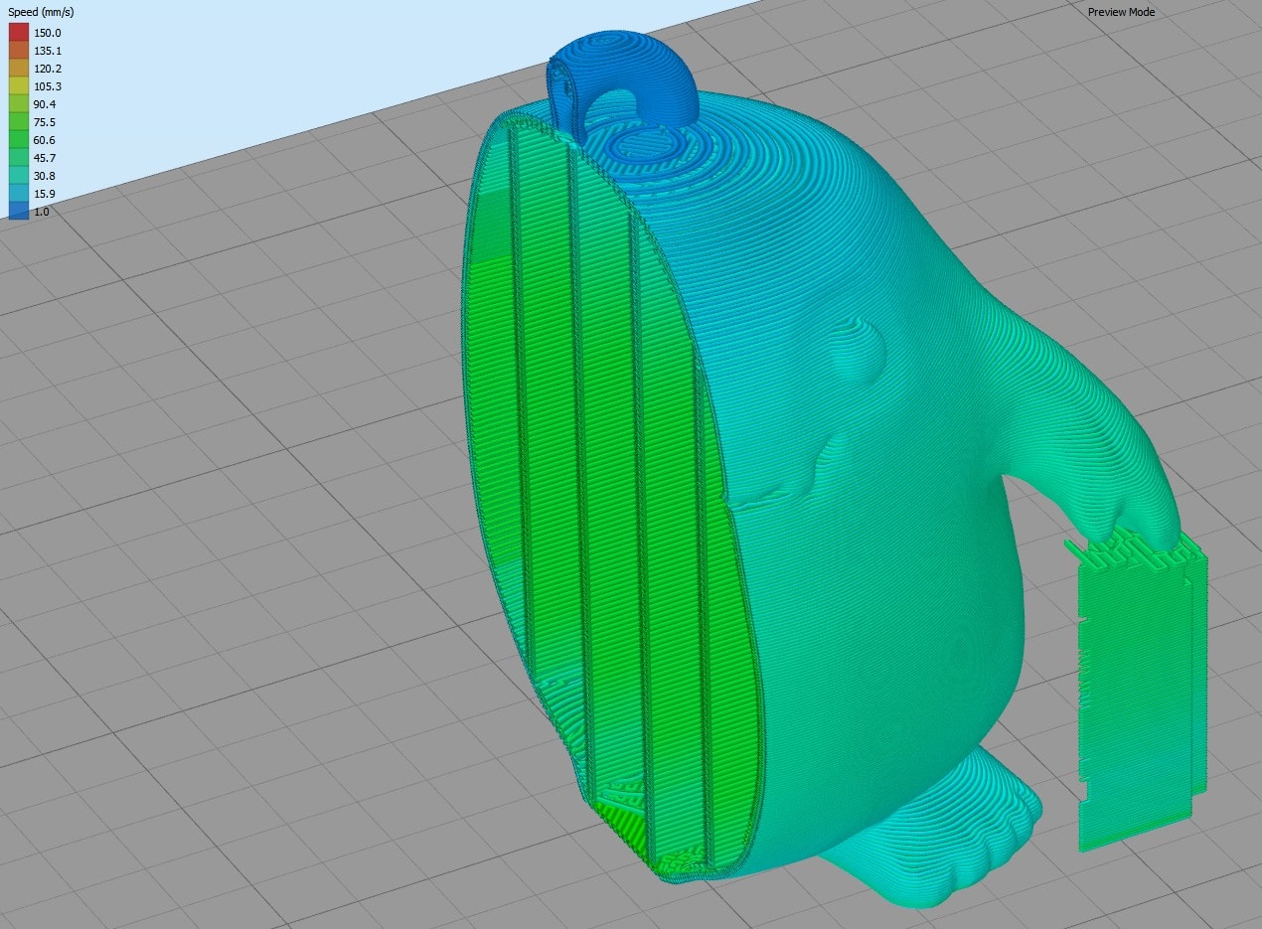Click the 30.8 teal legend swatch

(x=19, y=176)
